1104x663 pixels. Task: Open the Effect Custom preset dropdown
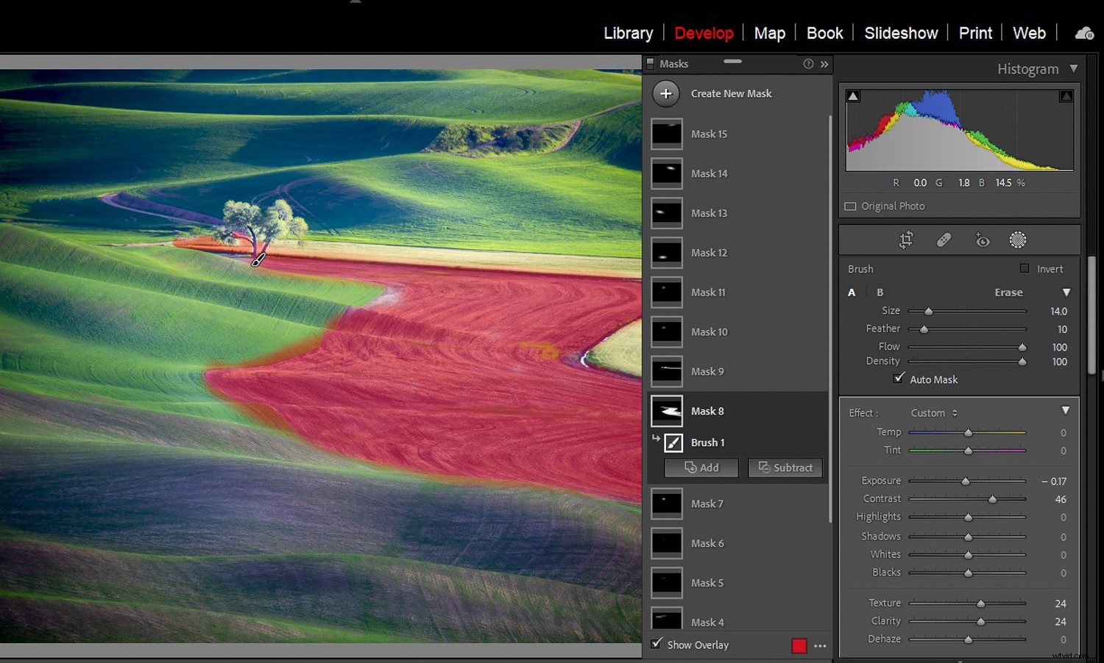tap(933, 412)
